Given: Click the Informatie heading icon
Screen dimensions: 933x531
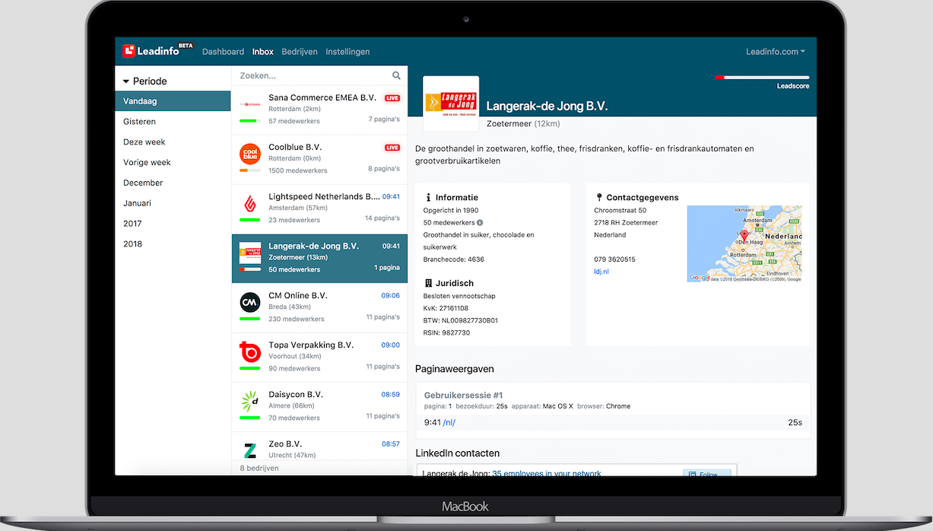Looking at the screenshot, I should (x=429, y=197).
